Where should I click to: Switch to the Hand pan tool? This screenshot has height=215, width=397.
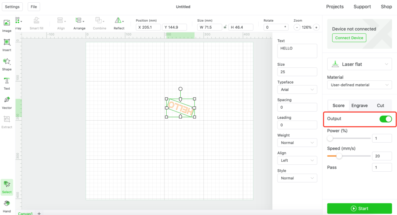point(7,206)
